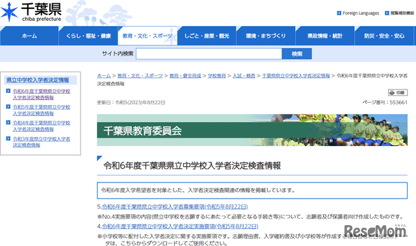
Task: Open 令和6年度千葉県県立中学校入学者決定実施要項 link
Action: 180,227
